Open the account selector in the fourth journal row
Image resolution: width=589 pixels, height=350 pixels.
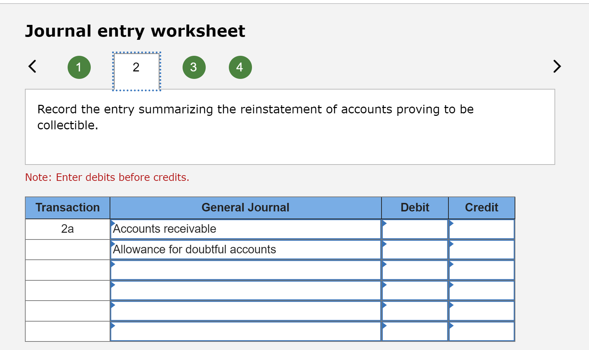click(x=112, y=286)
